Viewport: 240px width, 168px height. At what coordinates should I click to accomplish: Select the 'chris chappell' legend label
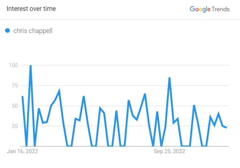click(33, 31)
